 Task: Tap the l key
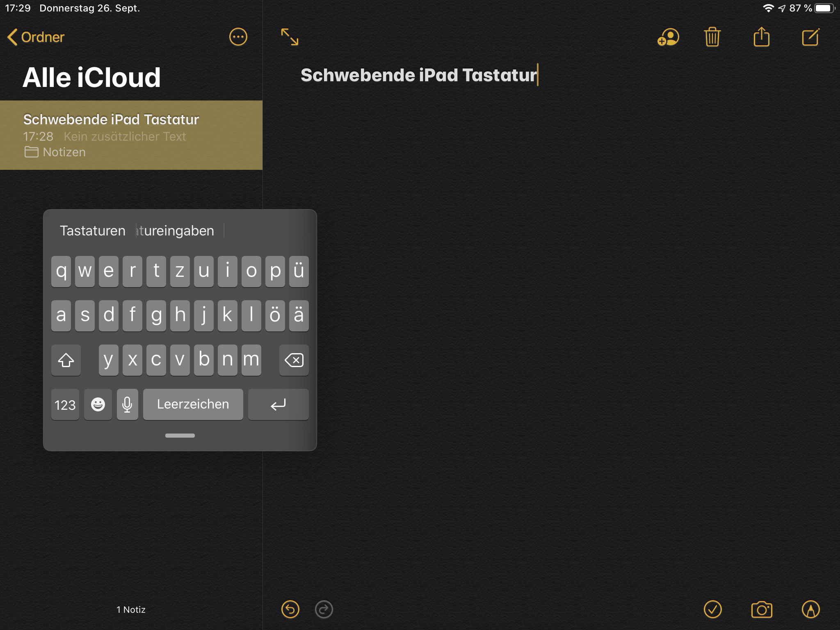251,316
